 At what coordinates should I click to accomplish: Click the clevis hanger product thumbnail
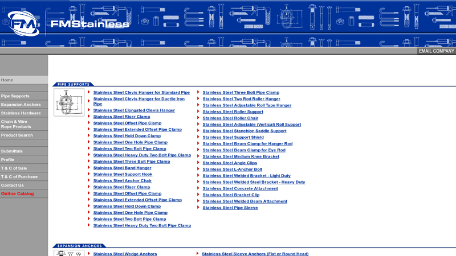pyautogui.click(x=69, y=102)
